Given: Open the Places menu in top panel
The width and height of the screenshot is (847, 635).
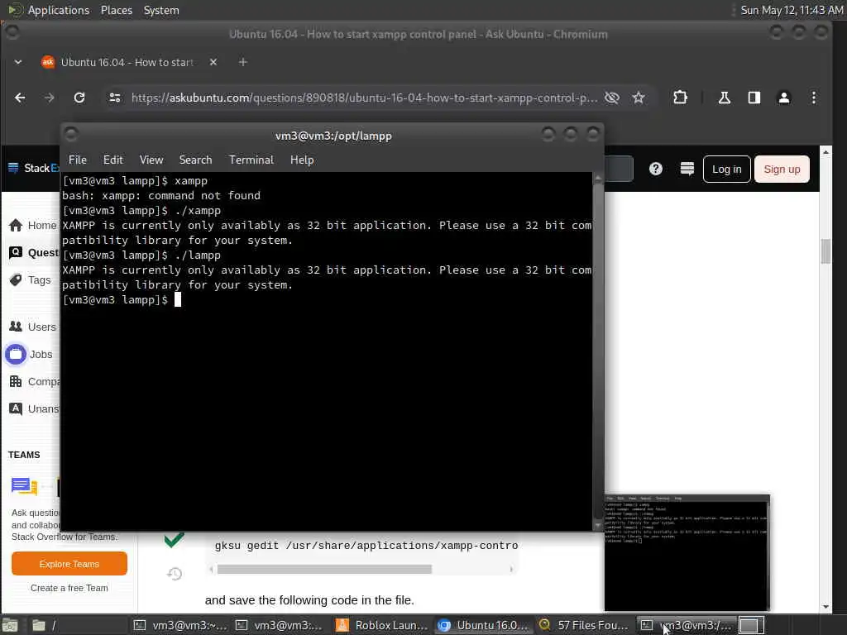Looking at the screenshot, I should pos(116,10).
